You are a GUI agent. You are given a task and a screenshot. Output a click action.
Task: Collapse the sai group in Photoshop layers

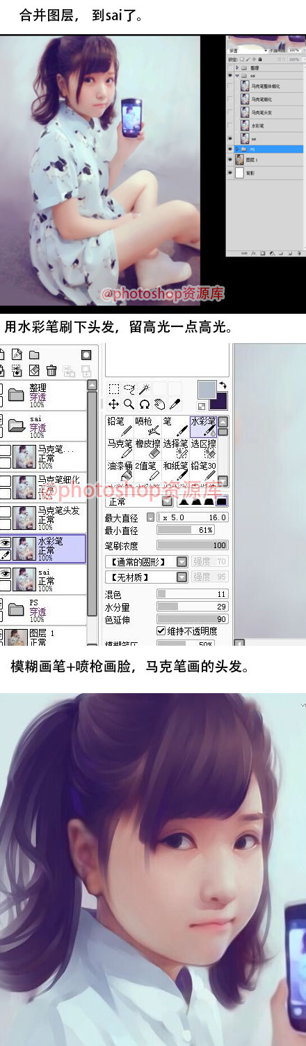click(x=237, y=75)
